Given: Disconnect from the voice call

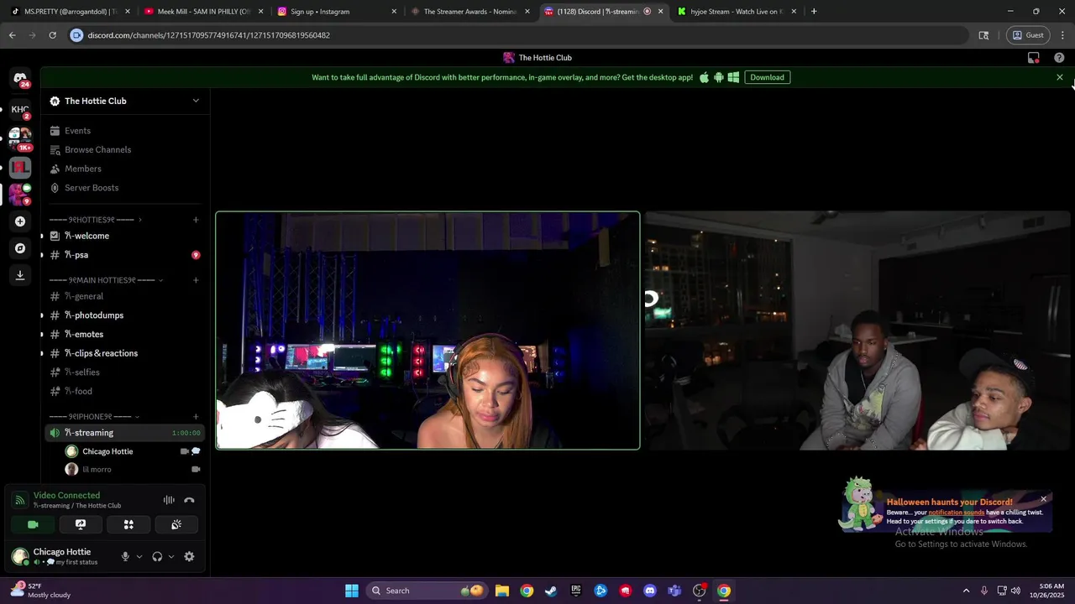Looking at the screenshot, I should 189,500.
